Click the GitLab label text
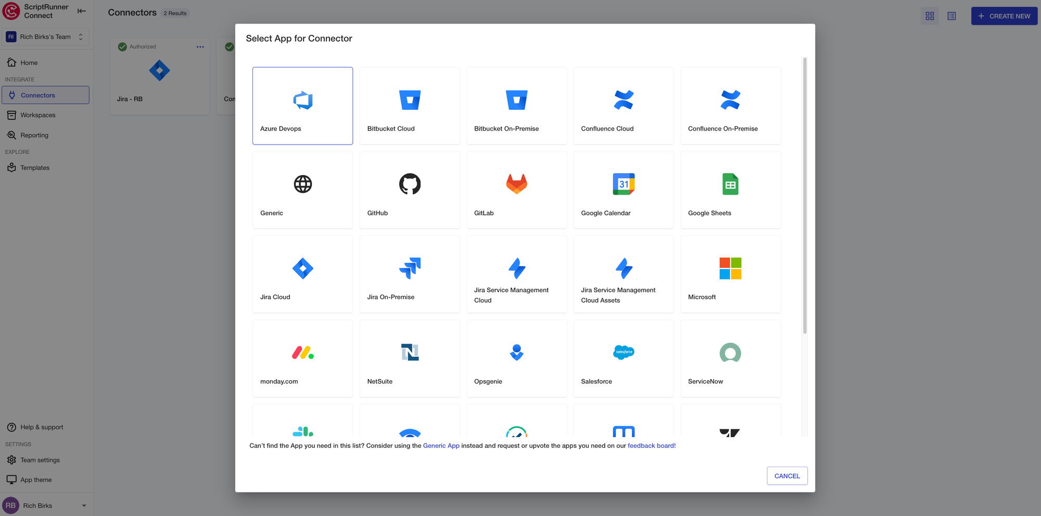The image size is (1041, 516). [484, 213]
